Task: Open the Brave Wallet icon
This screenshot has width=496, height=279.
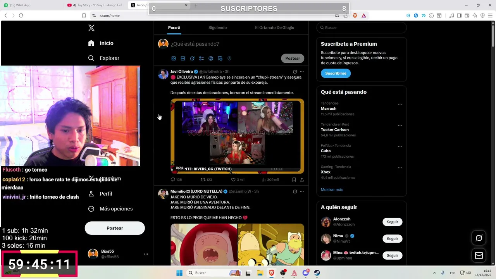Action: (467, 15)
